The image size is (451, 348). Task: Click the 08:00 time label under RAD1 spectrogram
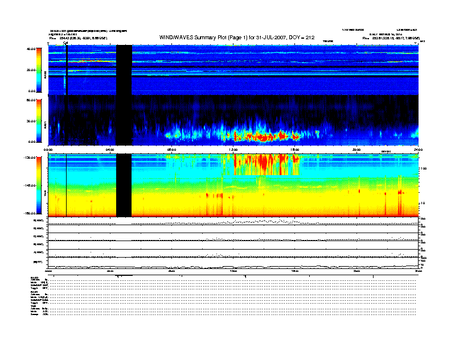(x=172, y=150)
